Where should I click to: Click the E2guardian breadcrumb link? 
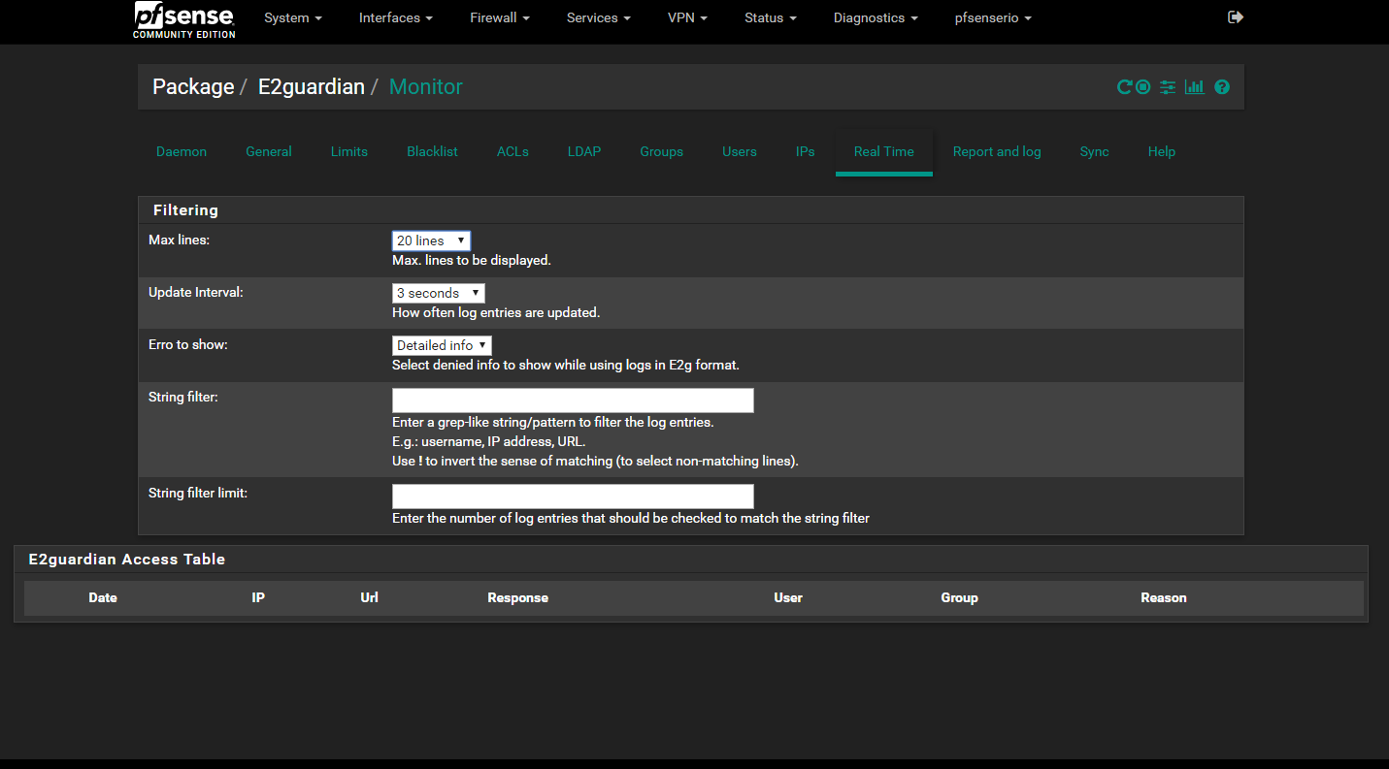[x=311, y=87]
